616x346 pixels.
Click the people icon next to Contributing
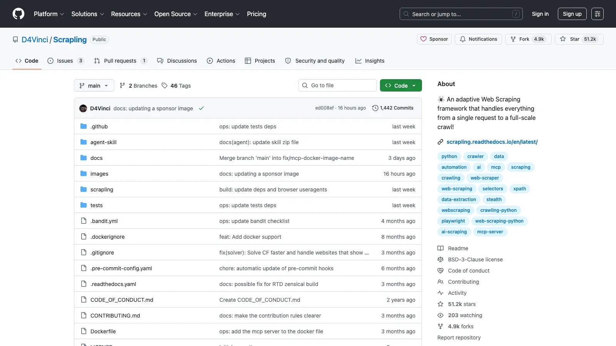coord(440,282)
